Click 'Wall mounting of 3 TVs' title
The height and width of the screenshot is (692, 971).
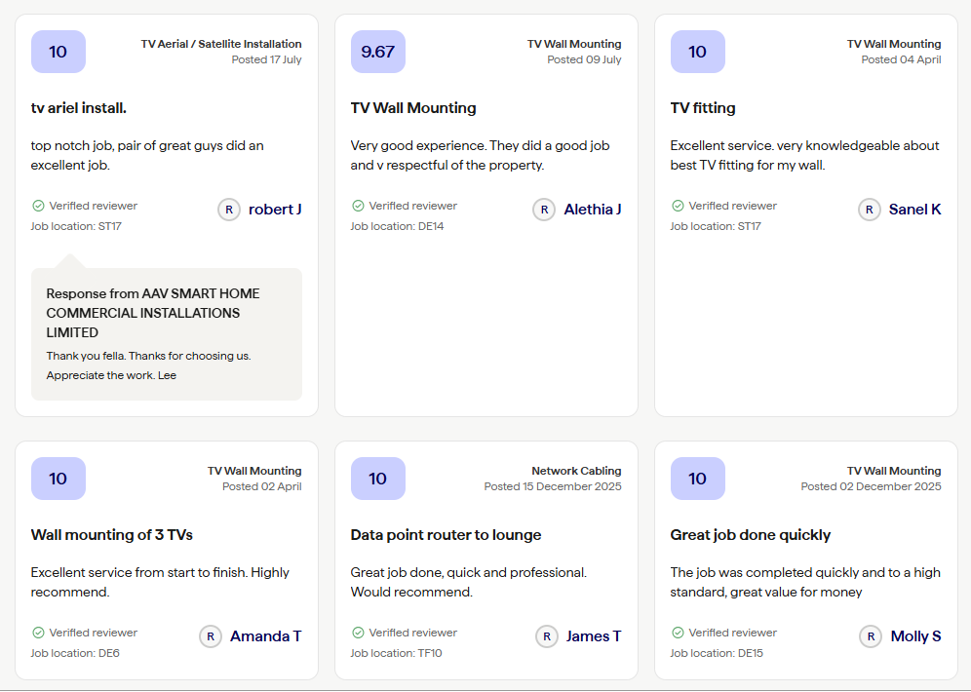[x=111, y=535]
